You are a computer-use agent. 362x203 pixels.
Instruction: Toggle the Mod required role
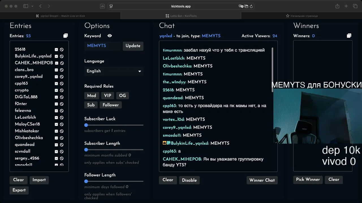click(x=92, y=96)
